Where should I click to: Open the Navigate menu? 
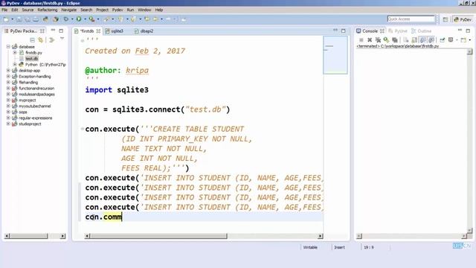[x=69, y=10]
